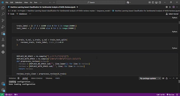Add a new Code cell
This screenshot has width=180, height=96.
point(11,14)
